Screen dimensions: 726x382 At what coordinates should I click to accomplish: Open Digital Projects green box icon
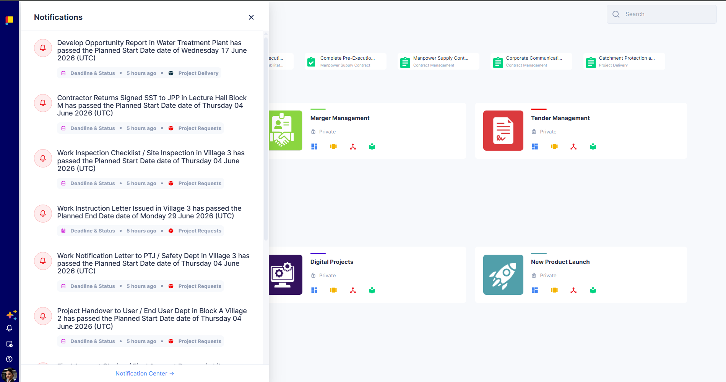372,290
